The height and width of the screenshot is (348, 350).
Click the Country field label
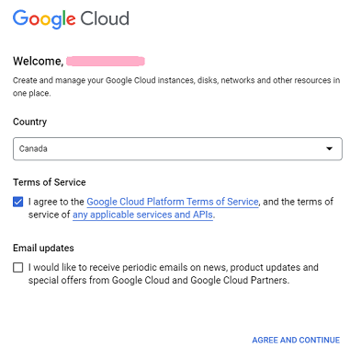coord(29,122)
